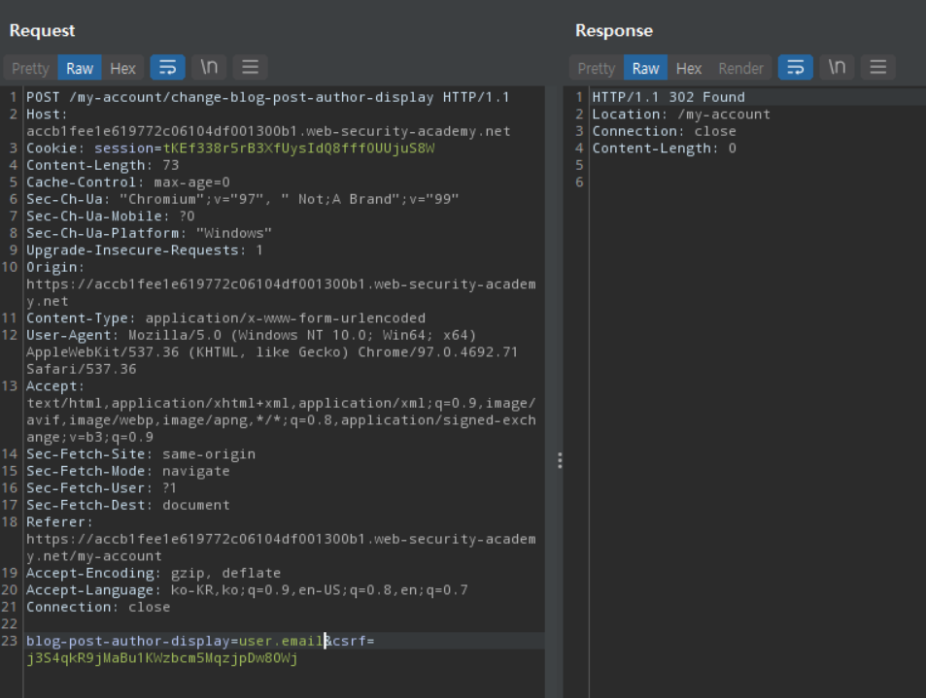Click the session cookie value in the request
Image resolution: width=926 pixels, height=698 pixels.
(x=297, y=149)
